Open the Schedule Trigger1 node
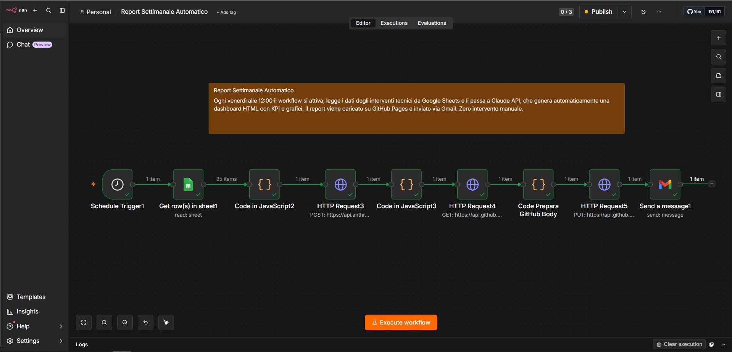The width and height of the screenshot is (732, 352). pyautogui.click(x=117, y=184)
